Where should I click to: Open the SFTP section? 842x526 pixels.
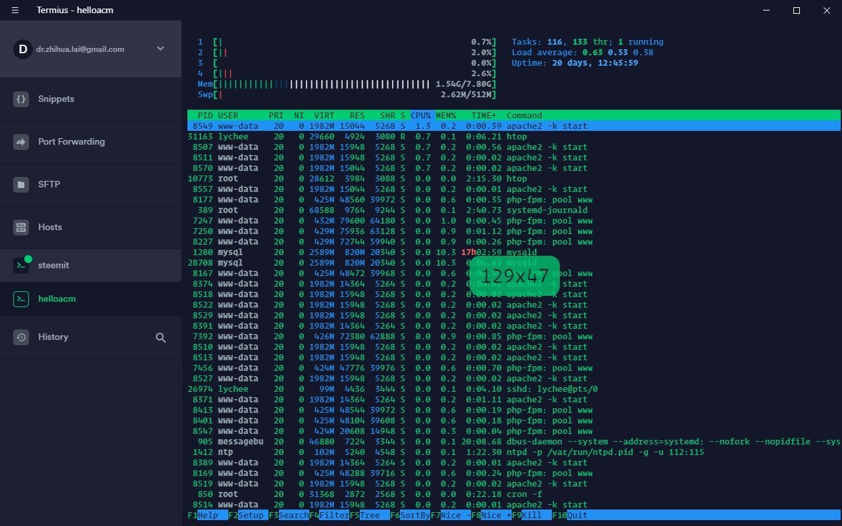(x=49, y=185)
